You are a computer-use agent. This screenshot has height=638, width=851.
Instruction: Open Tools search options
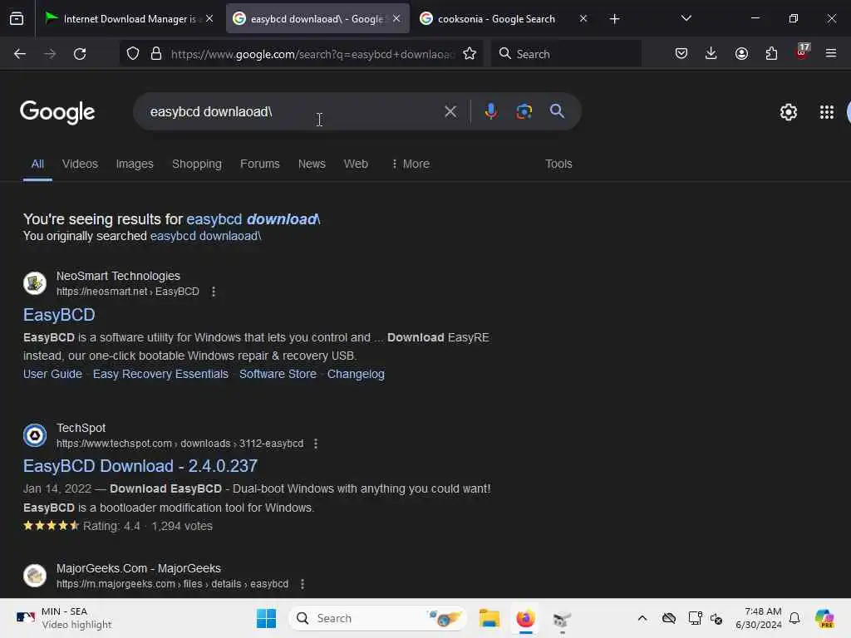click(558, 164)
